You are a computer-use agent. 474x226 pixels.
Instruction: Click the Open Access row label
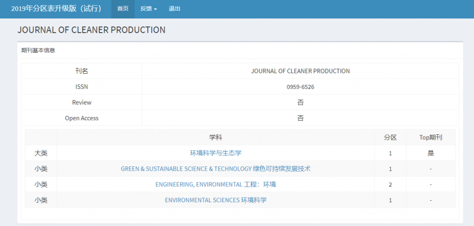tap(82, 118)
